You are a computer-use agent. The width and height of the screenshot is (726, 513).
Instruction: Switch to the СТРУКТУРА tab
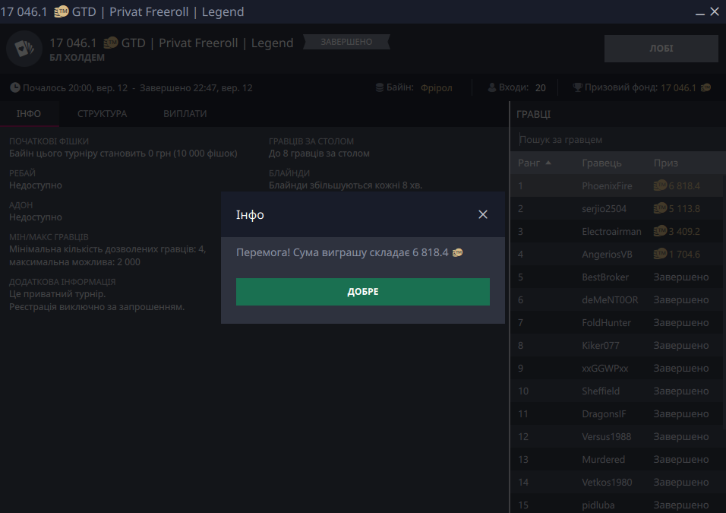point(102,114)
